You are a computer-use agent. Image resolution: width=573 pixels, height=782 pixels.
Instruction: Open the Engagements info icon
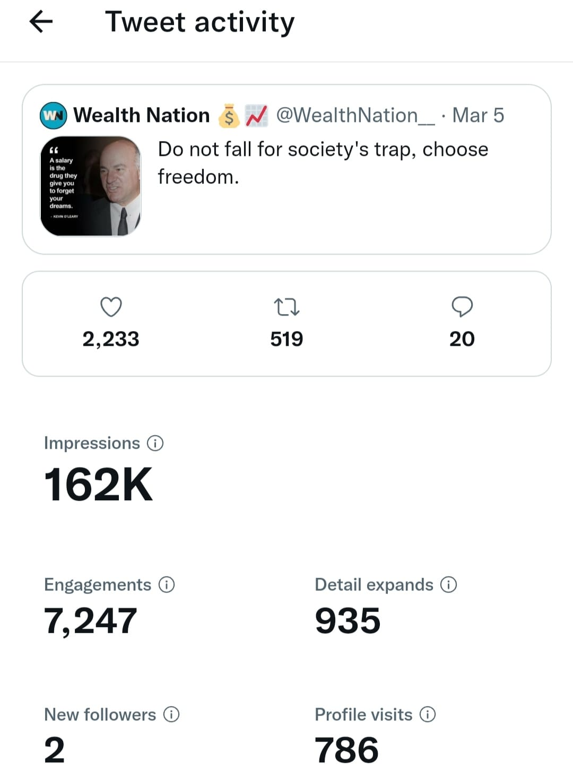coord(167,585)
